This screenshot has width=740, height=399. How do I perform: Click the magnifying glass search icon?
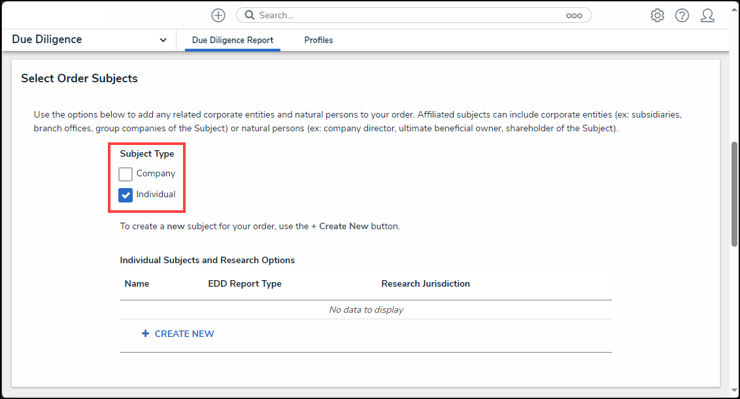point(250,15)
